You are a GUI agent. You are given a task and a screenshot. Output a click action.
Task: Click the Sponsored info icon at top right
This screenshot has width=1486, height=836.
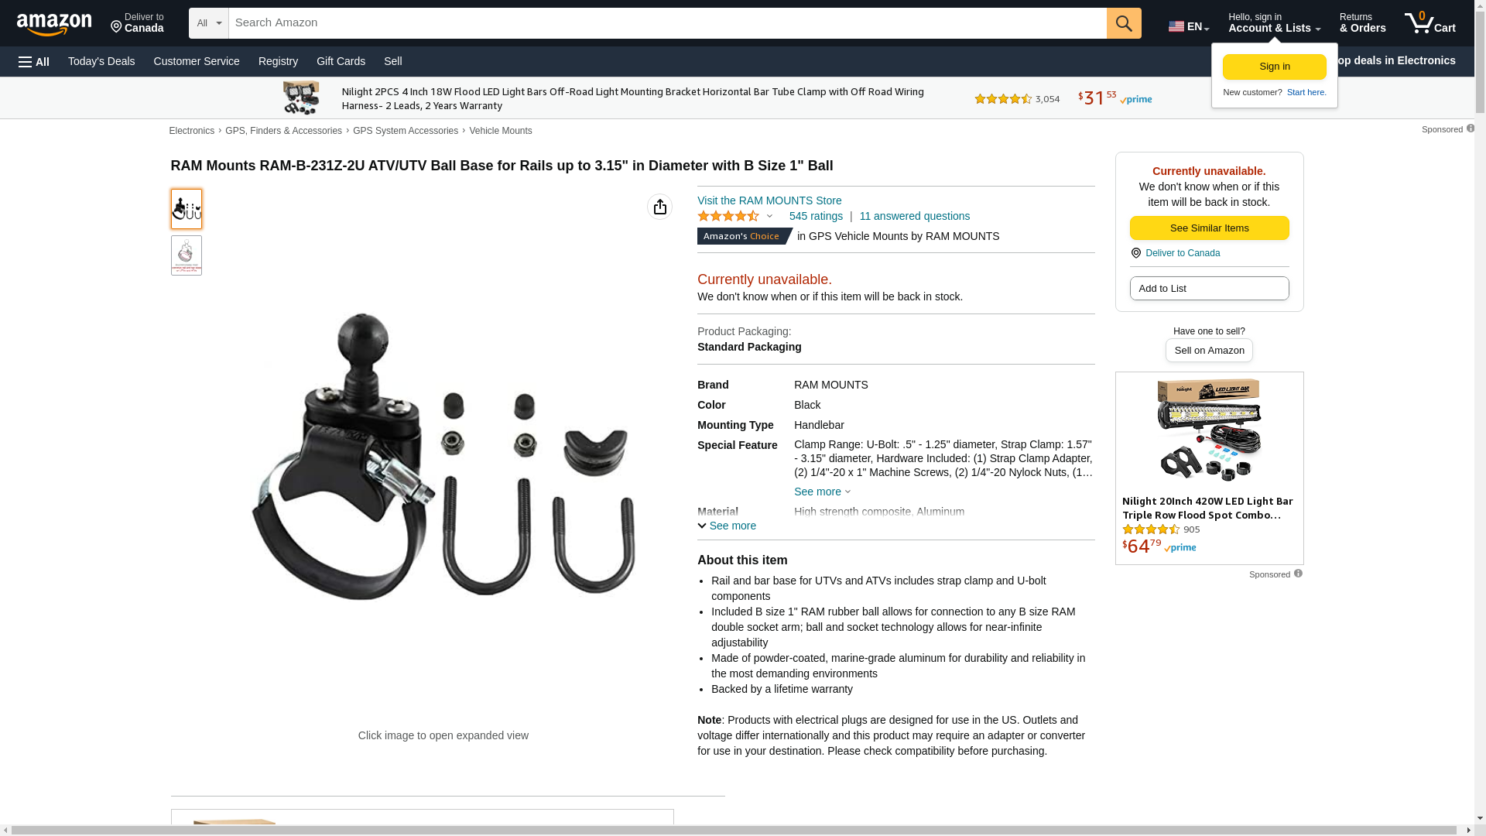1470,128
